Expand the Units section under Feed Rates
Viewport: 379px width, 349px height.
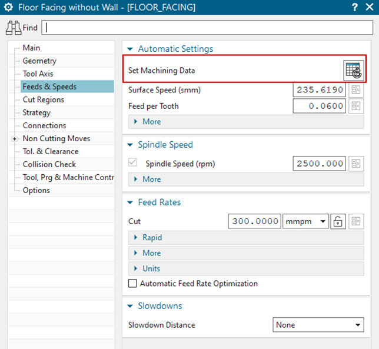pyautogui.click(x=151, y=268)
